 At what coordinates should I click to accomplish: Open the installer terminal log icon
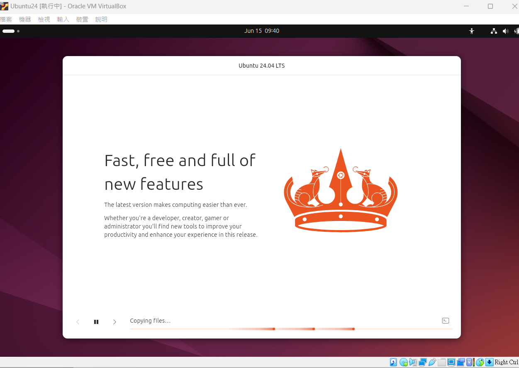(446, 321)
